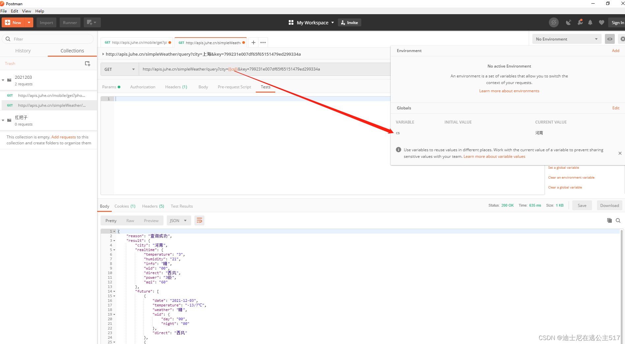
Task: Copy the response with copy icon
Action: (x=609, y=220)
